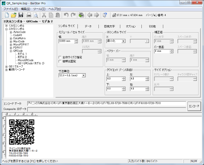Enable the 縦横比固定 checkbox
This screenshot has height=165, width=204.
pyautogui.click(x=60, y=61)
